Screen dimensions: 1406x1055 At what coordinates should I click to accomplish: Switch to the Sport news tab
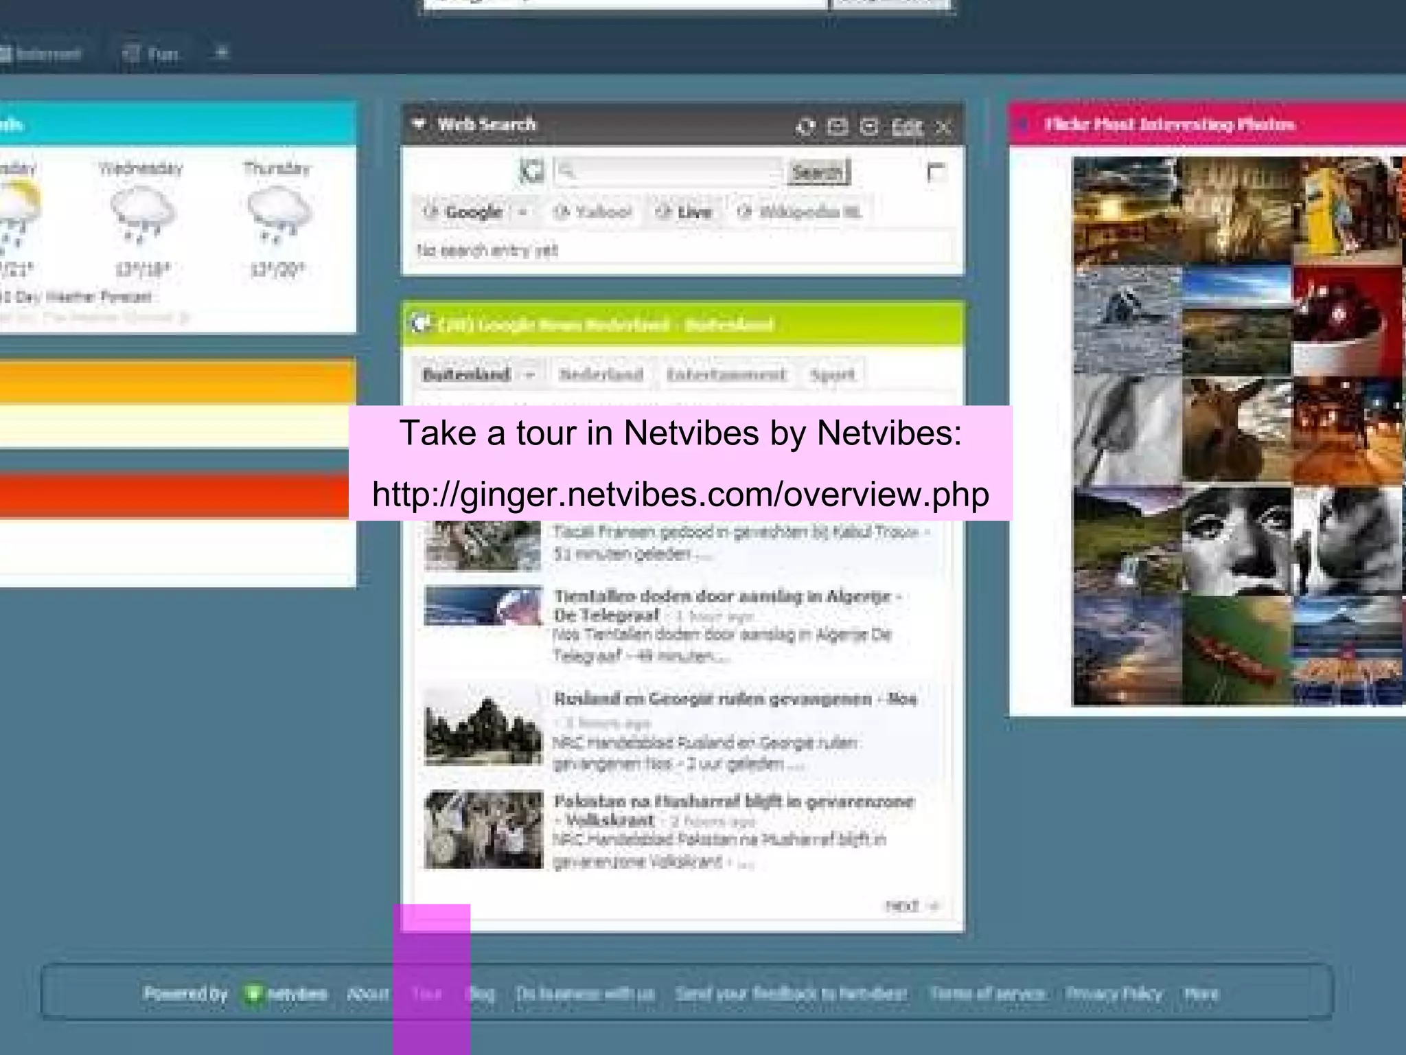tap(832, 374)
